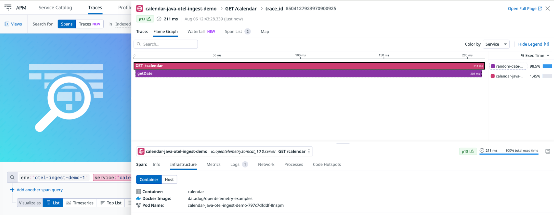The height and width of the screenshot is (215, 554).
Task: Click the calendar service globe icon in header
Action: tap(140, 9)
